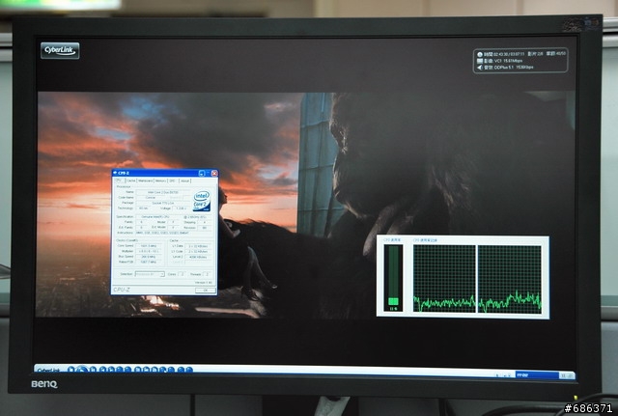The height and width of the screenshot is (416, 618).
Task: Click the video bitrate icon in the info overlay
Action: point(480,61)
